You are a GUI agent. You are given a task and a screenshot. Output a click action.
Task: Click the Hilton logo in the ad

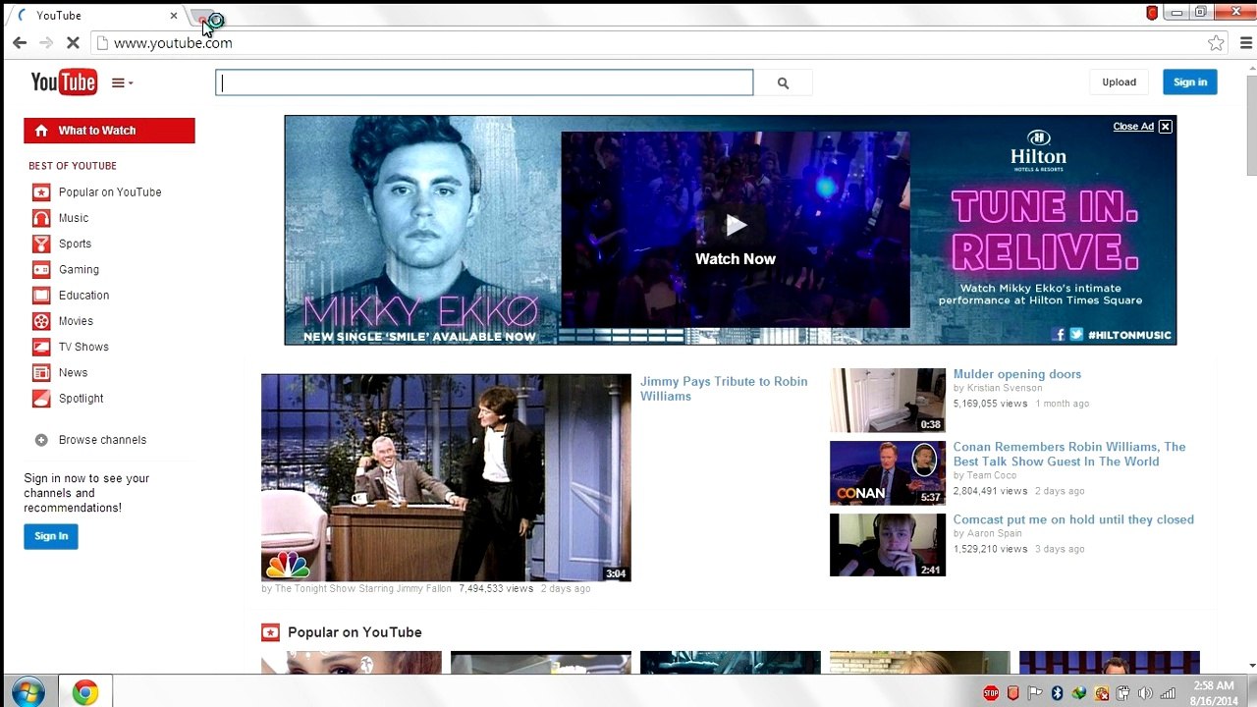pyautogui.click(x=1038, y=150)
